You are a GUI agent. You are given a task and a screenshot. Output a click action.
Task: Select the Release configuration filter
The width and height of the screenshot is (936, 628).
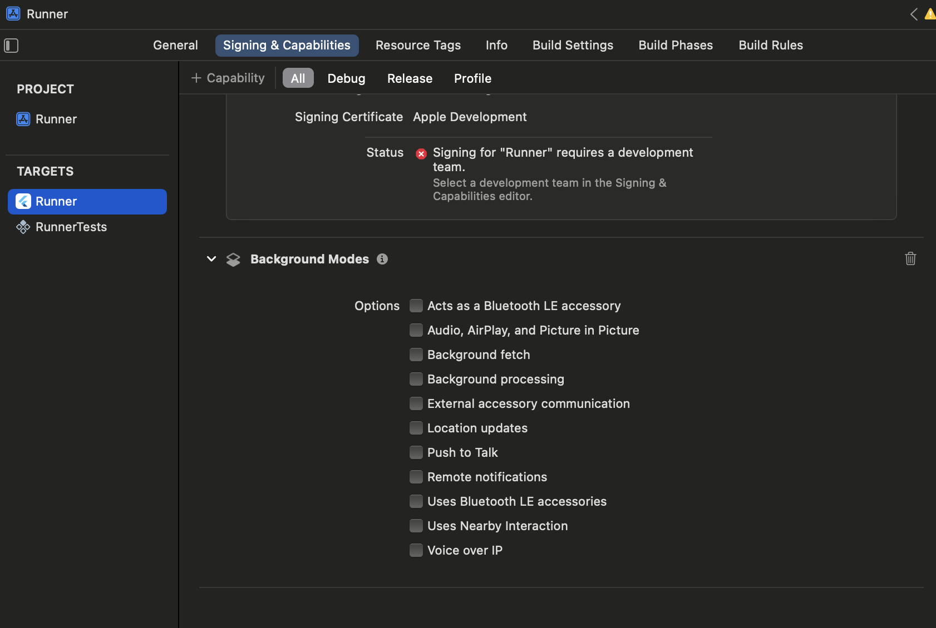[x=410, y=78]
